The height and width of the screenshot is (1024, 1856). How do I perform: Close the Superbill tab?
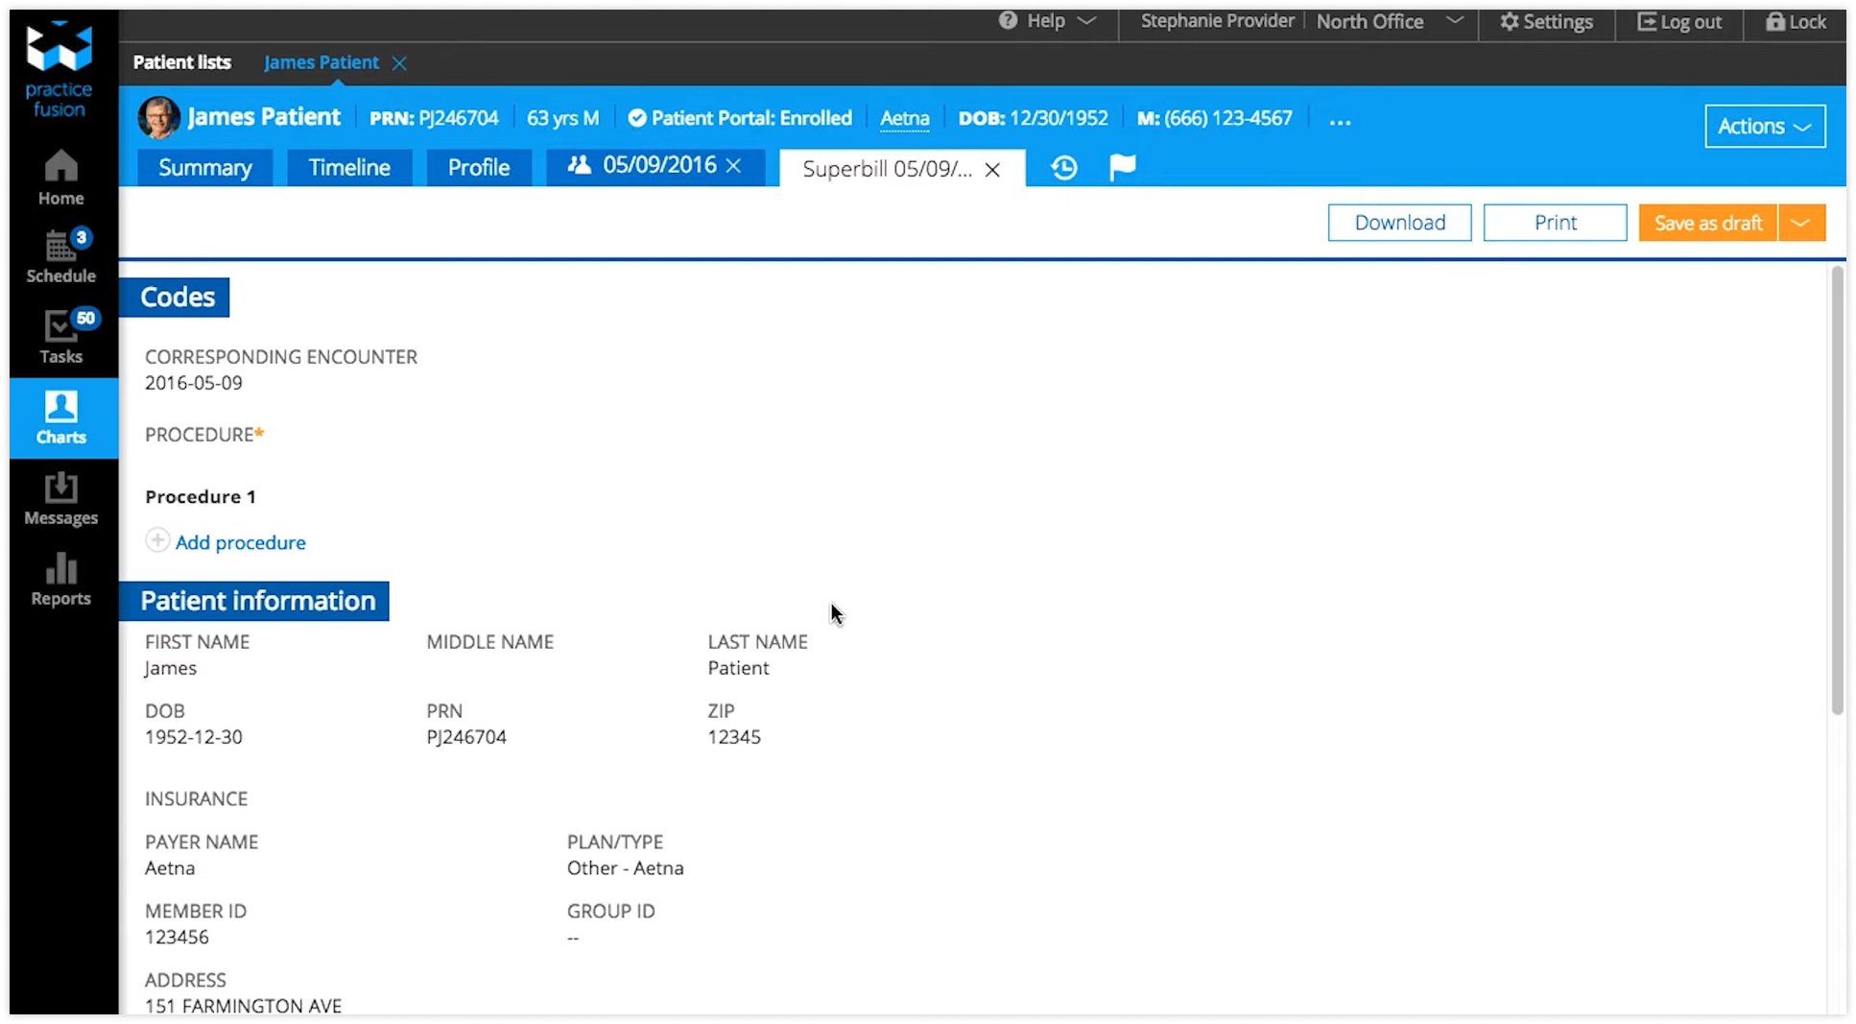tap(993, 170)
